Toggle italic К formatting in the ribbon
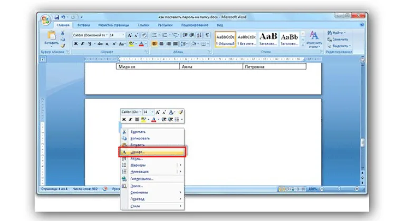The image size is (405, 221). [x=83, y=44]
